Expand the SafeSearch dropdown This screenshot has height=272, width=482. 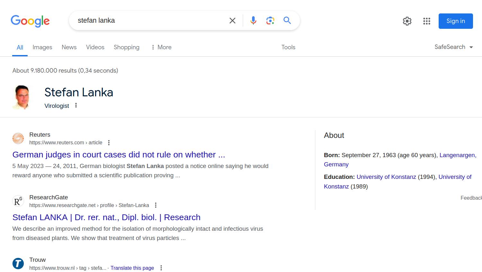[453, 47]
